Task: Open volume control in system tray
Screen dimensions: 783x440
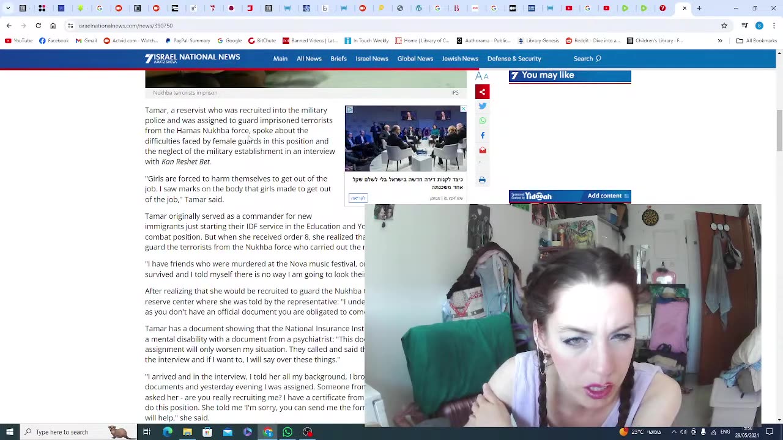Action: tap(683, 432)
